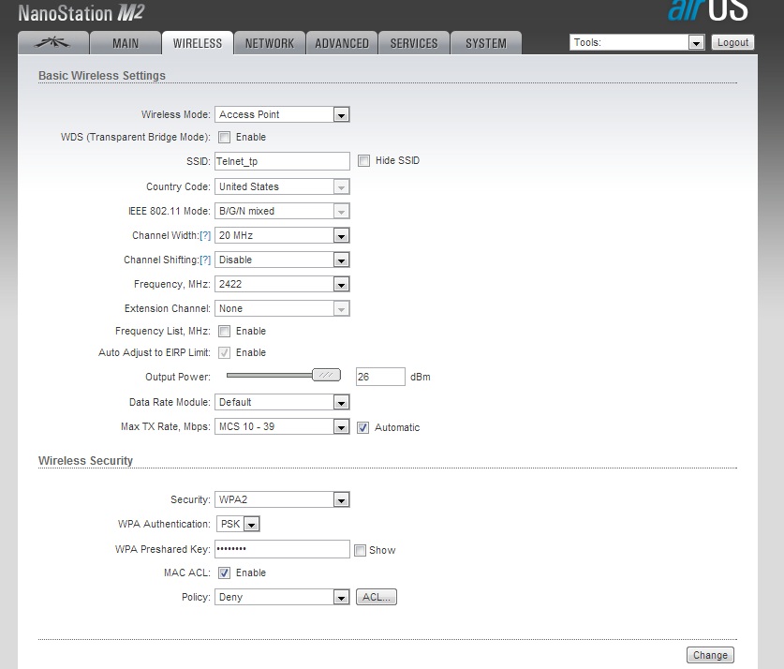Open the WPA Authentication dropdown
Viewport: 784px width, 669px height.
238,524
